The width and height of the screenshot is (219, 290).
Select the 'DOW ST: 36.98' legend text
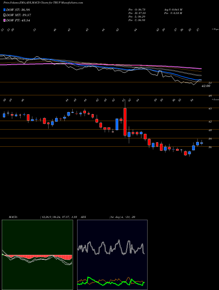pyautogui.click(x=18, y=10)
